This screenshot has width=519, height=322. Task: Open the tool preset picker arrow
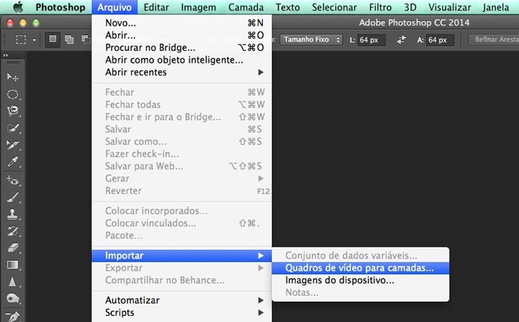[x=34, y=40]
